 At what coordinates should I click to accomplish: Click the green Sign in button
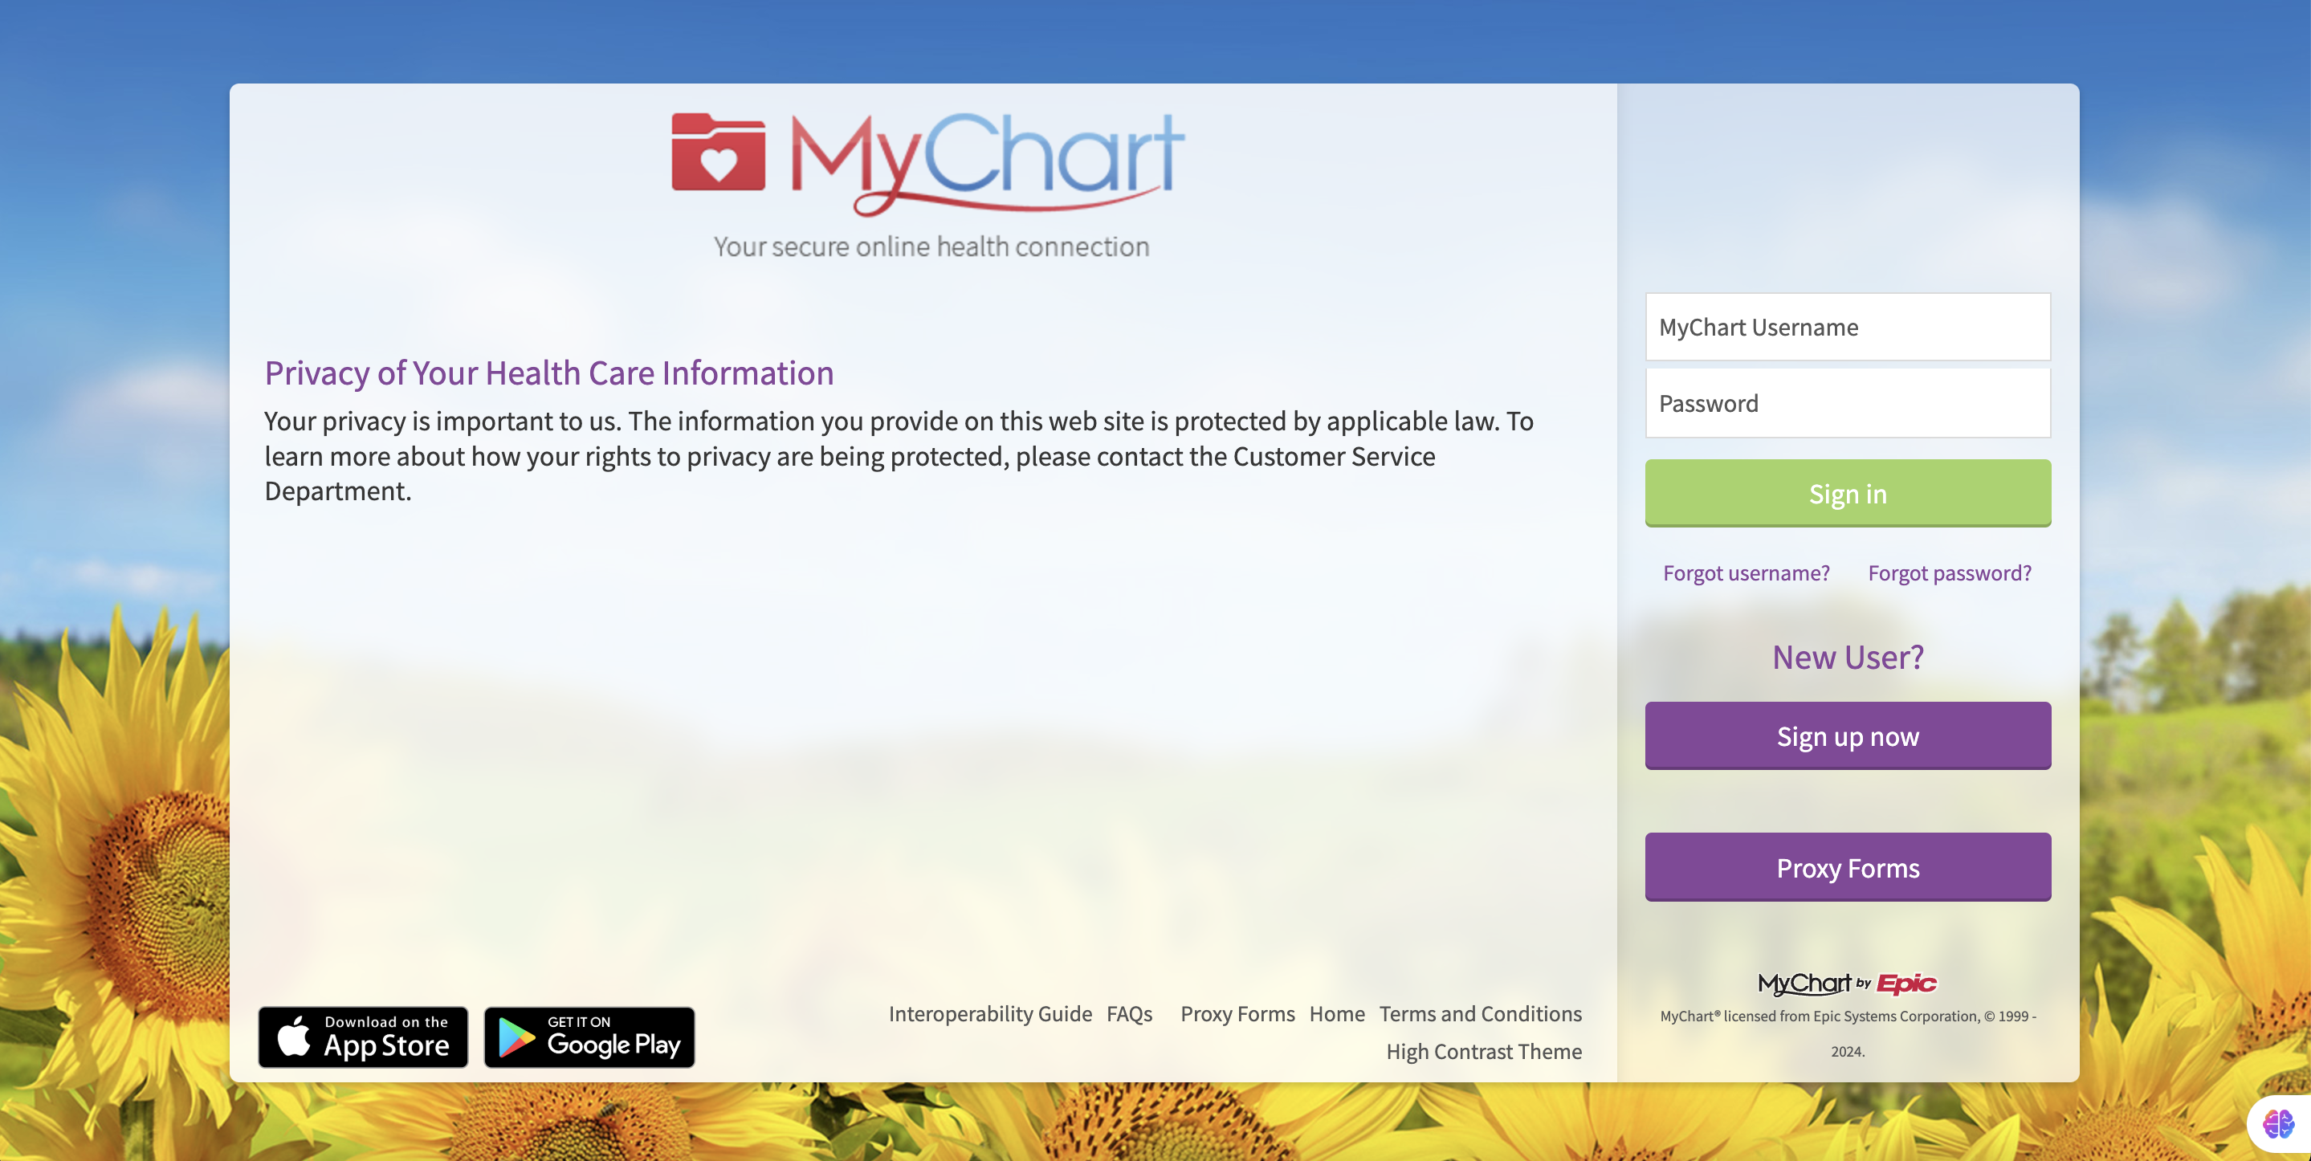[1848, 491]
